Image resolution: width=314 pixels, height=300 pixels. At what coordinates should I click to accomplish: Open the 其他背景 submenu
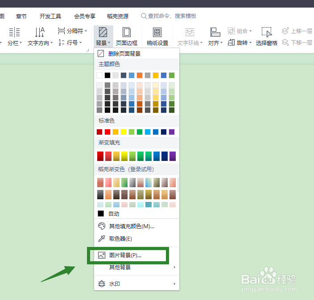coord(136,267)
